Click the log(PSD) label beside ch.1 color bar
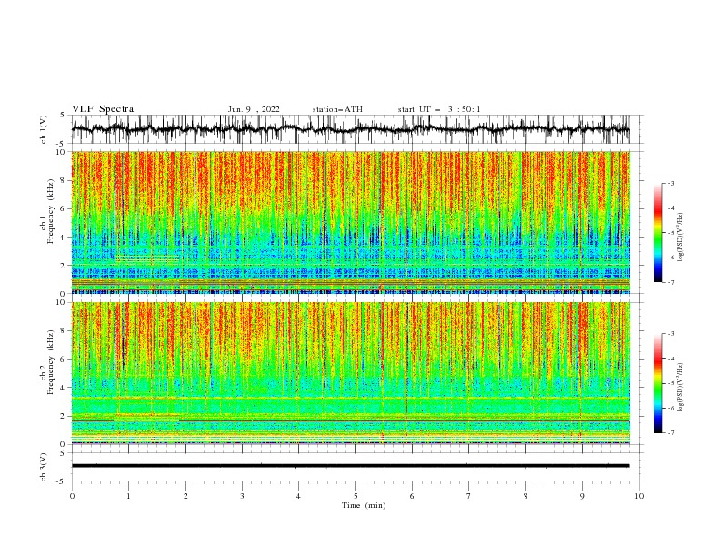 (681, 238)
